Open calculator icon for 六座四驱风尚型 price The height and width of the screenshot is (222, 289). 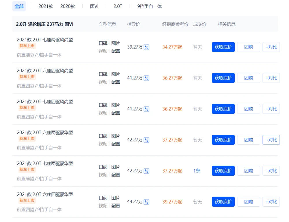[x=146, y=78]
